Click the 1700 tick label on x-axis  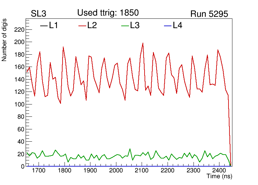point(39,170)
